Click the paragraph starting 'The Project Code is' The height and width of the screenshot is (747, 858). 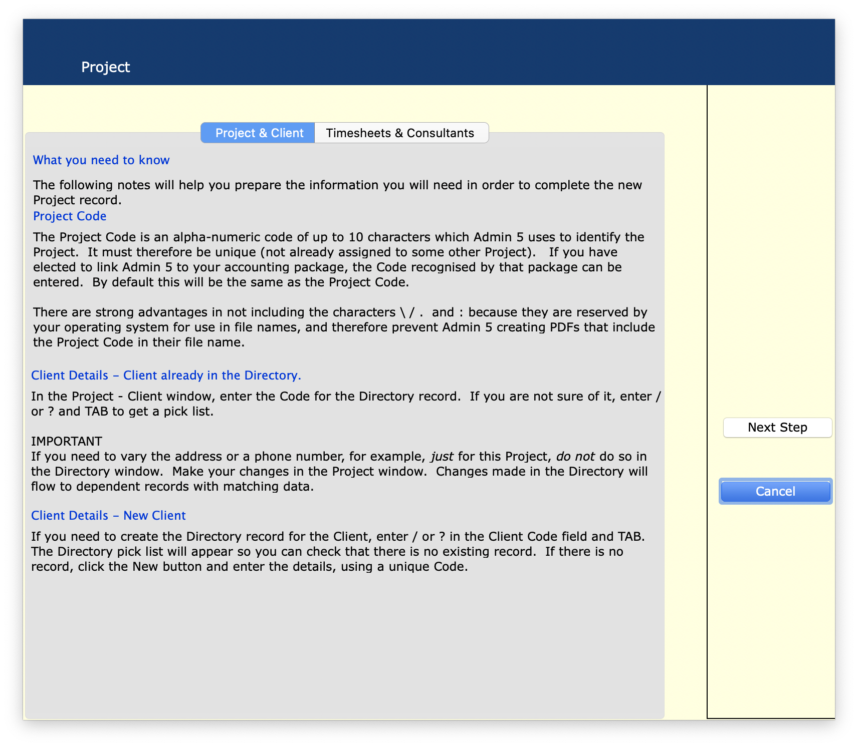click(338, 259)
